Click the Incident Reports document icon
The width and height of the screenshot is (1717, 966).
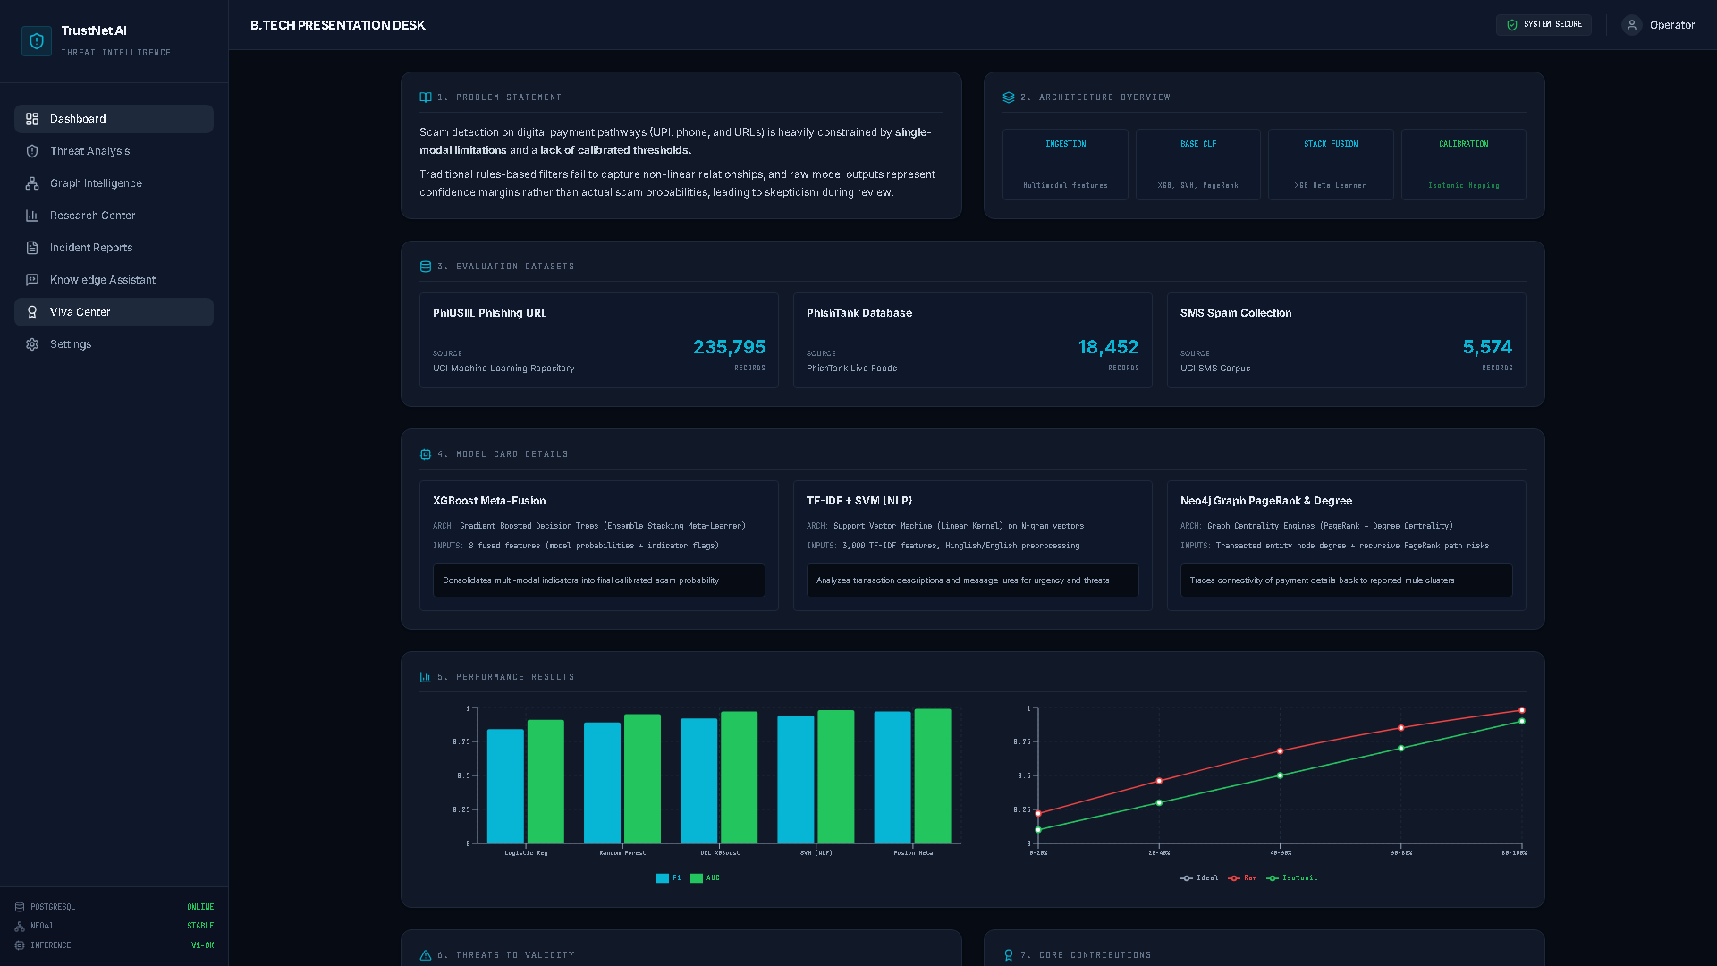tap(32, 248)
